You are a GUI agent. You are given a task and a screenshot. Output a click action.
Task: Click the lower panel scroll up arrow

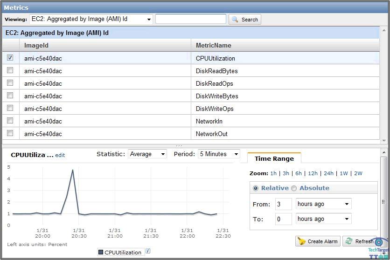[x=384, y=152]
